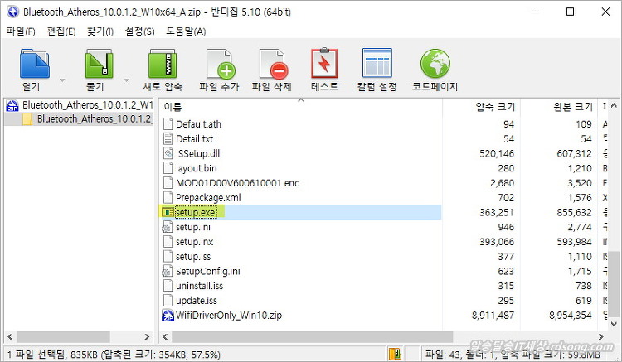Image resolution: width=622 pixels, height=362 pixels.
Task: Select the ISSetup.dll file entry
Action: click(197, 153)
